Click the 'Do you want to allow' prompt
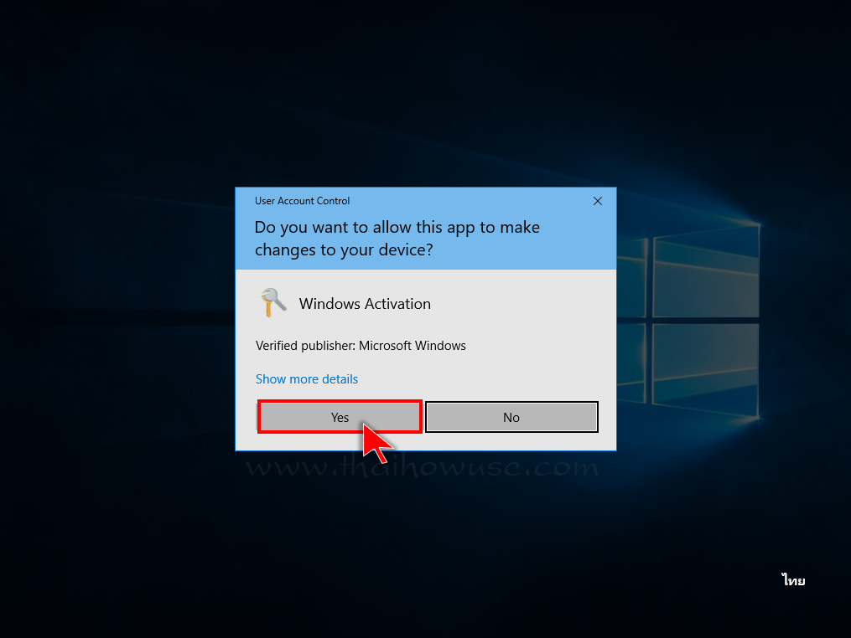851x638 pixels. 397,239
